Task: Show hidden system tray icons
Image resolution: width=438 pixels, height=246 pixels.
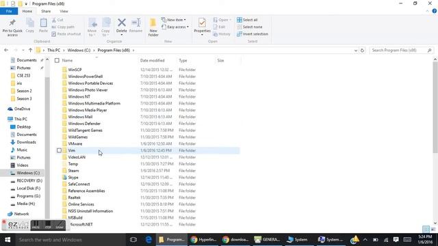Action: tap(365, 240)
